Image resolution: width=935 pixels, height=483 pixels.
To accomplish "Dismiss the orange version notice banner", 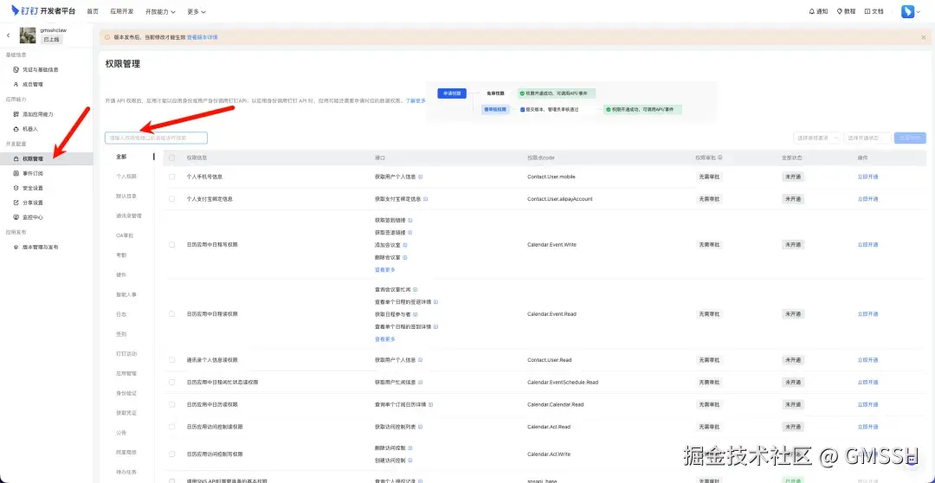I will (x=924, y=37).
